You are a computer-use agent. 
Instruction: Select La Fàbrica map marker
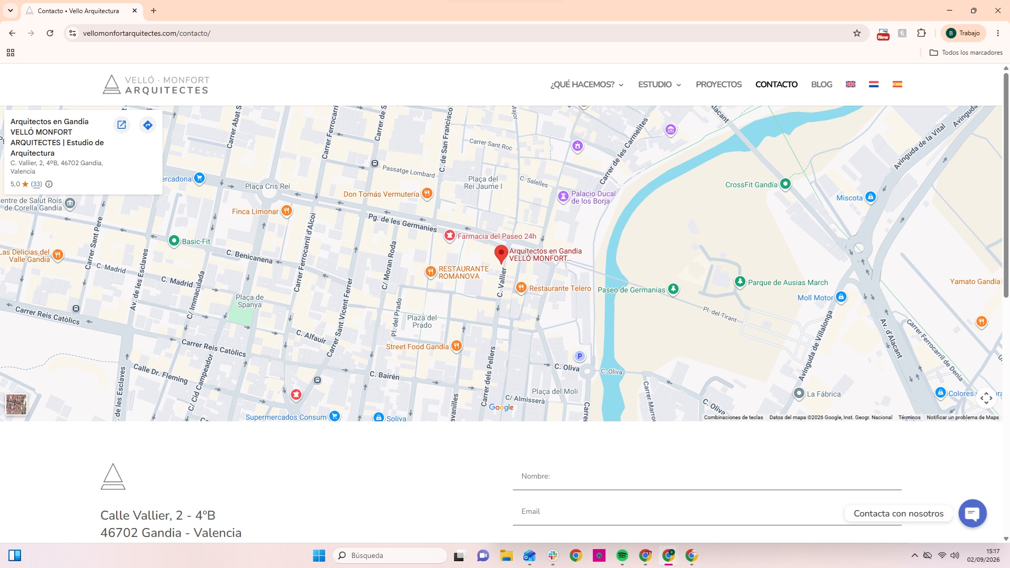[799, 393]
